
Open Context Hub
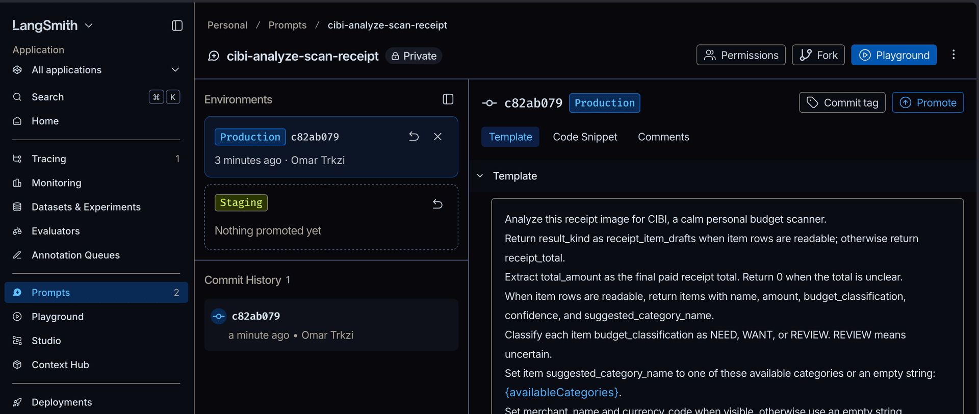[x=96, y=365]
